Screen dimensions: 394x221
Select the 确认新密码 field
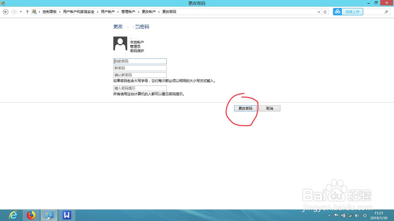click(x=140, y=75)
